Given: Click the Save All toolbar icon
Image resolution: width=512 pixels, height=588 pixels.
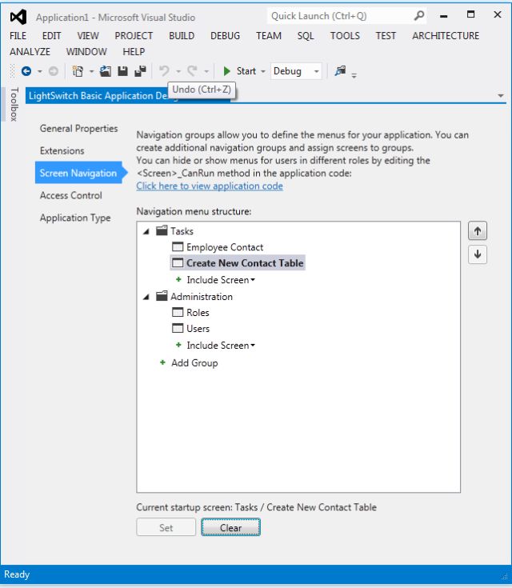Looking at the screenshot, I should [140, 71].
